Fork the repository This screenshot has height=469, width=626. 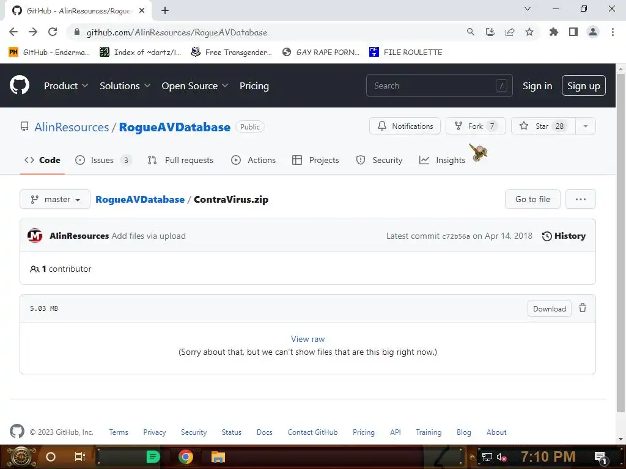coord(476,126)
